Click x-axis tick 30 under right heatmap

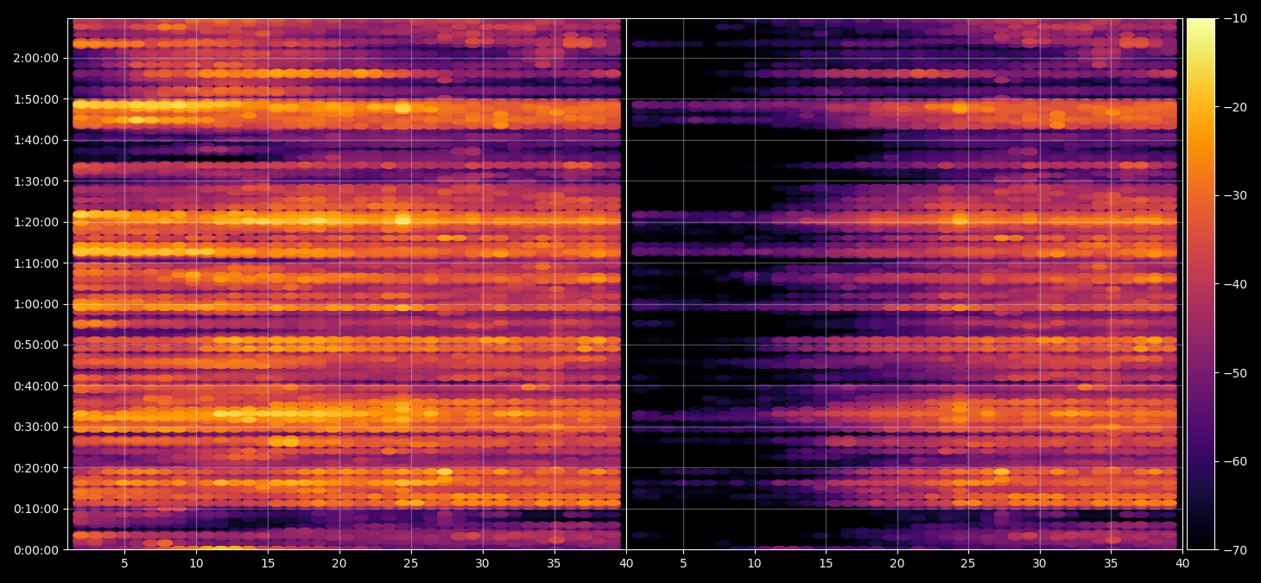click(1040, 564)
